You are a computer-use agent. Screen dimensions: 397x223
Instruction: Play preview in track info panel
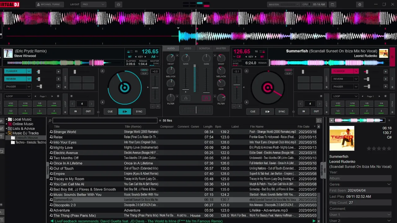click(332, 120)
